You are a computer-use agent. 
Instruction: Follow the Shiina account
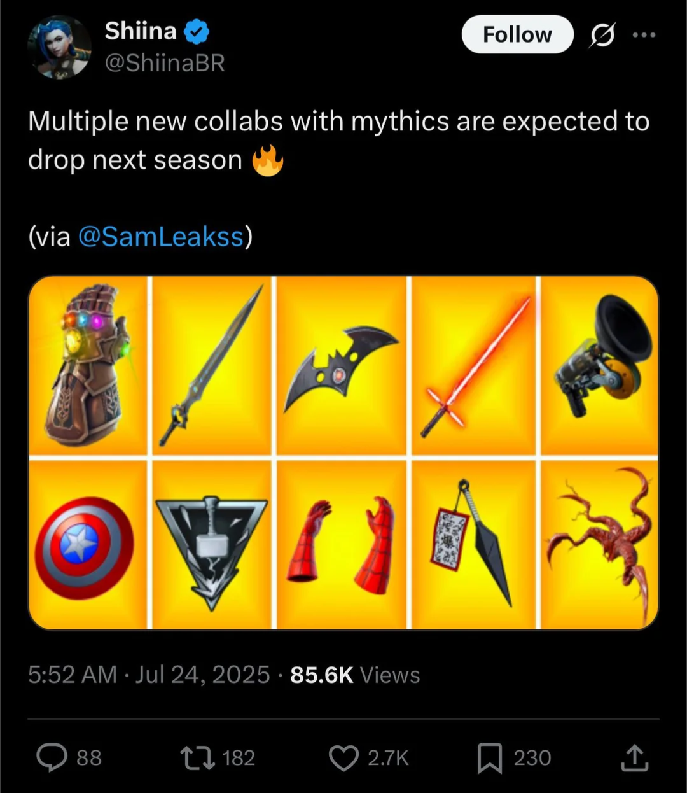pos(517,34)
